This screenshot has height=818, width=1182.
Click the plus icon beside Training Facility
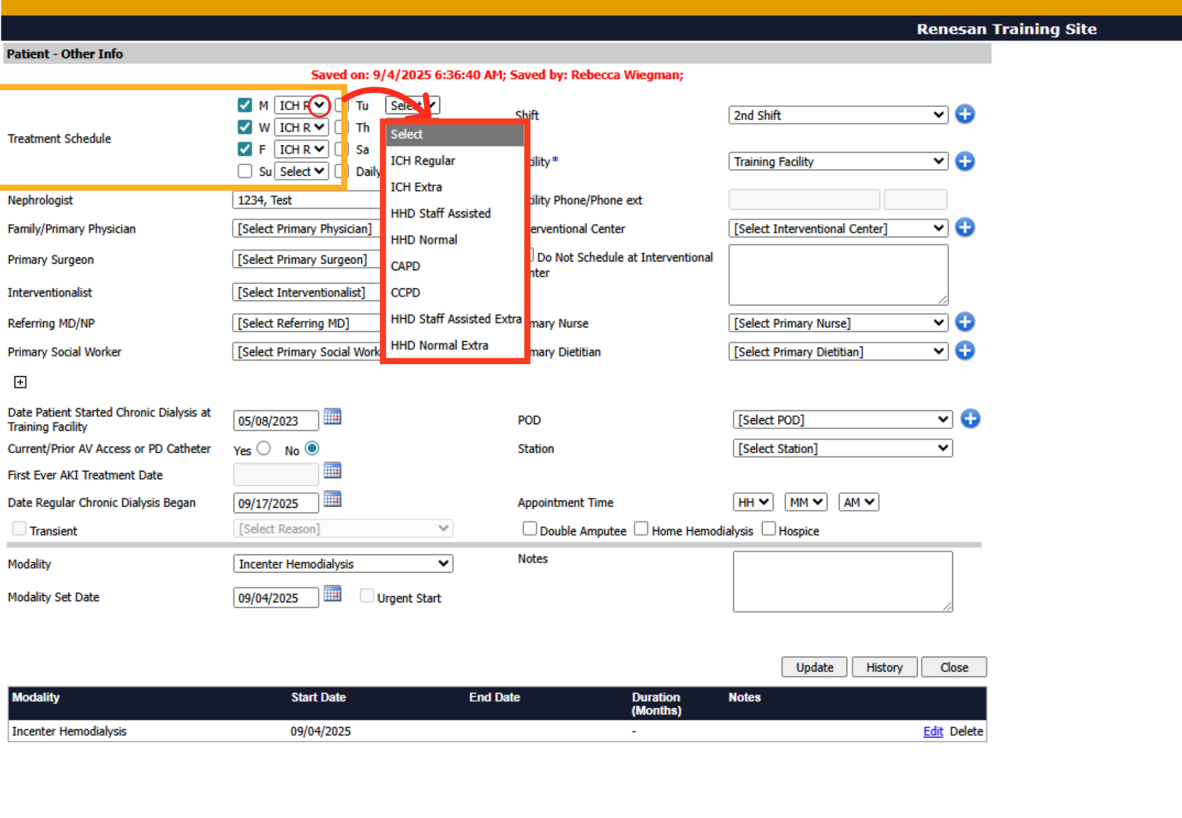point(964,161)
